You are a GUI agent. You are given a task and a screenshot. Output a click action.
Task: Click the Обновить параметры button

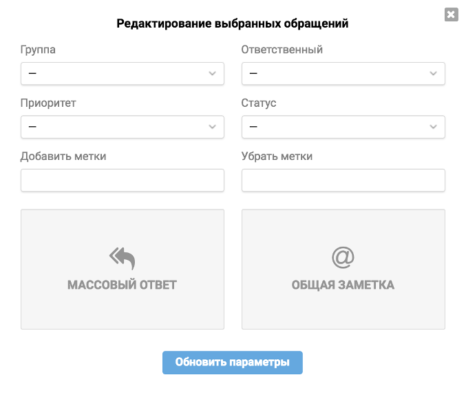233,363
